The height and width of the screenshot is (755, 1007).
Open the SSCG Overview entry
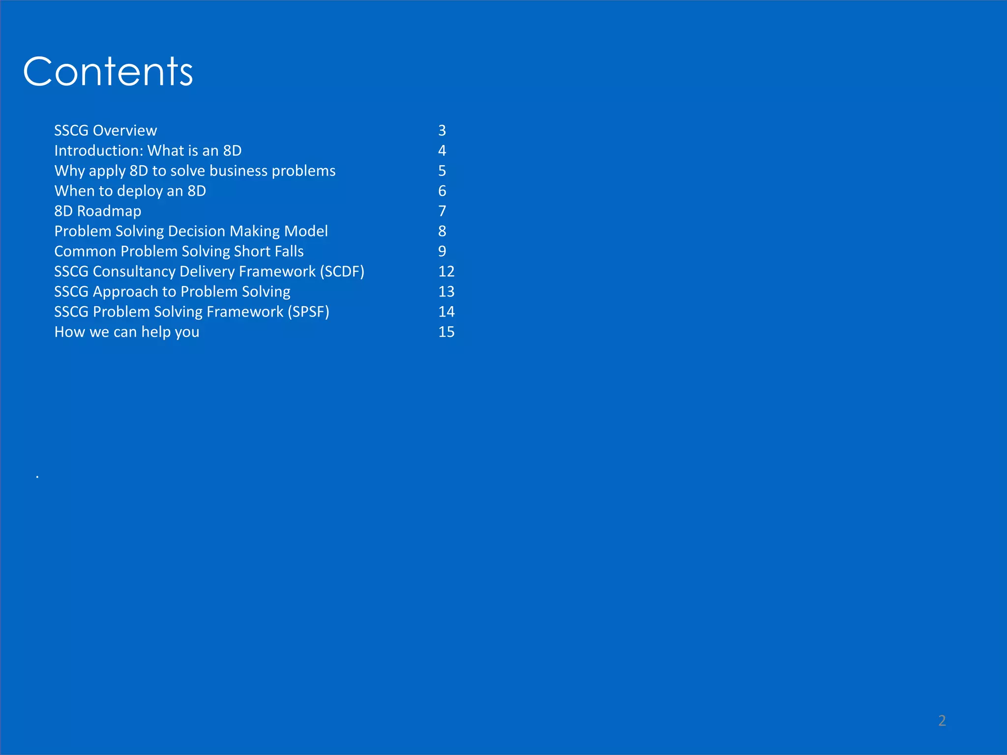(x=105, y=130)
